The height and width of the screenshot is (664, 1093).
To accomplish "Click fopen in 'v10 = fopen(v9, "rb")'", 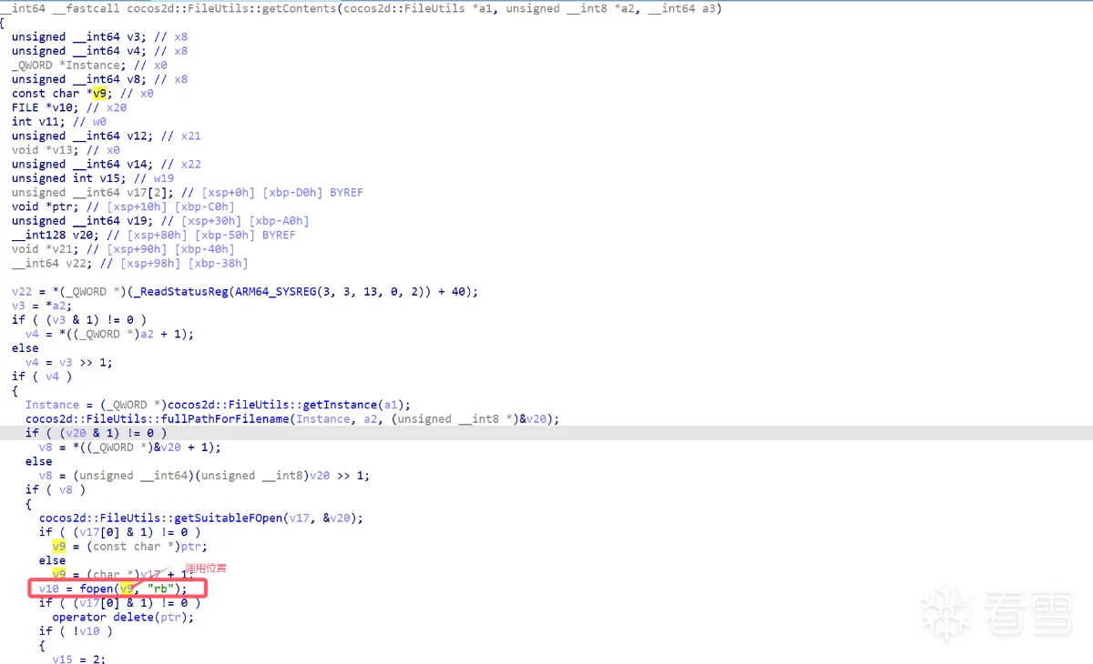I will (x=97, y=589).
